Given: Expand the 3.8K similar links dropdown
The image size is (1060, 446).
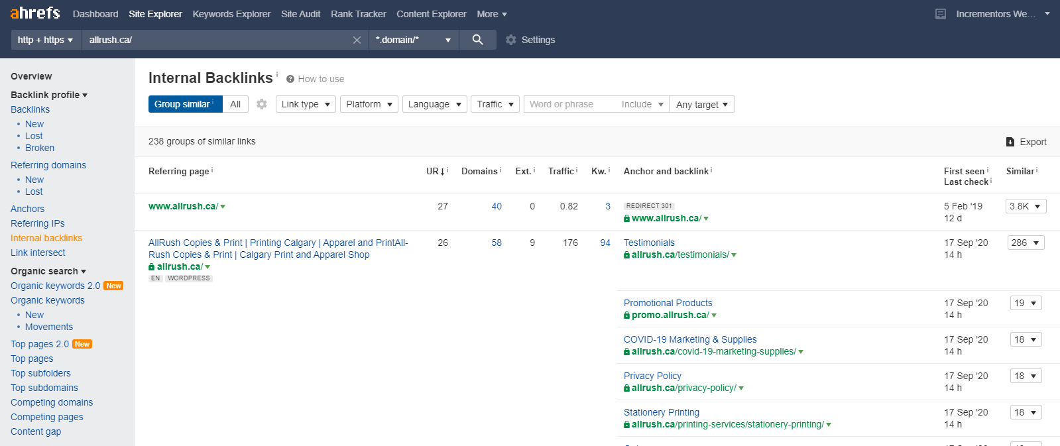Looking at the screenshot, I should [x=1026, y=206].
